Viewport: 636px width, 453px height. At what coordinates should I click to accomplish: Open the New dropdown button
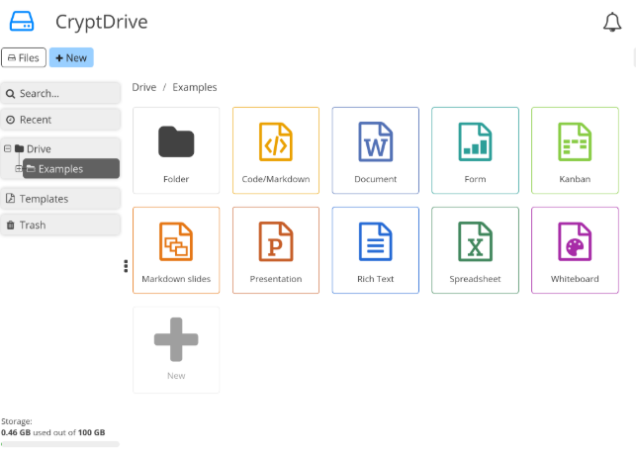click(x=71, y=58)
